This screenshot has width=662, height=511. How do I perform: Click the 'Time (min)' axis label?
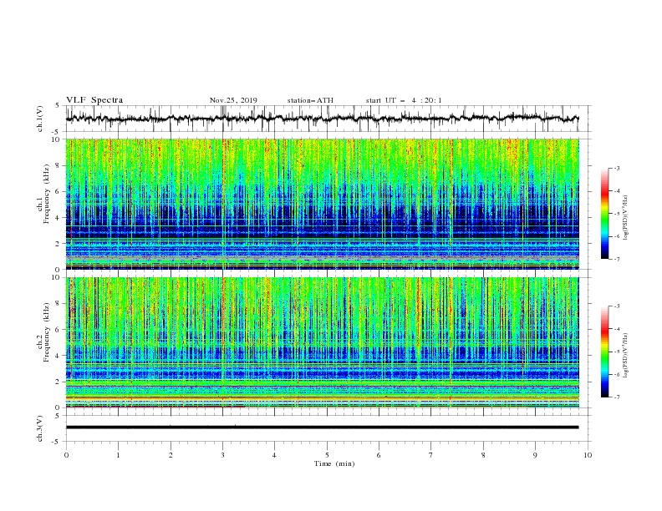point(334,463)
